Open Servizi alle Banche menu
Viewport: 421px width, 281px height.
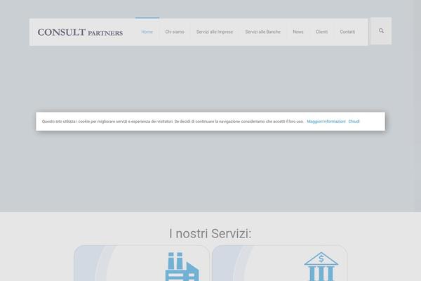click(x=263, y=32)
